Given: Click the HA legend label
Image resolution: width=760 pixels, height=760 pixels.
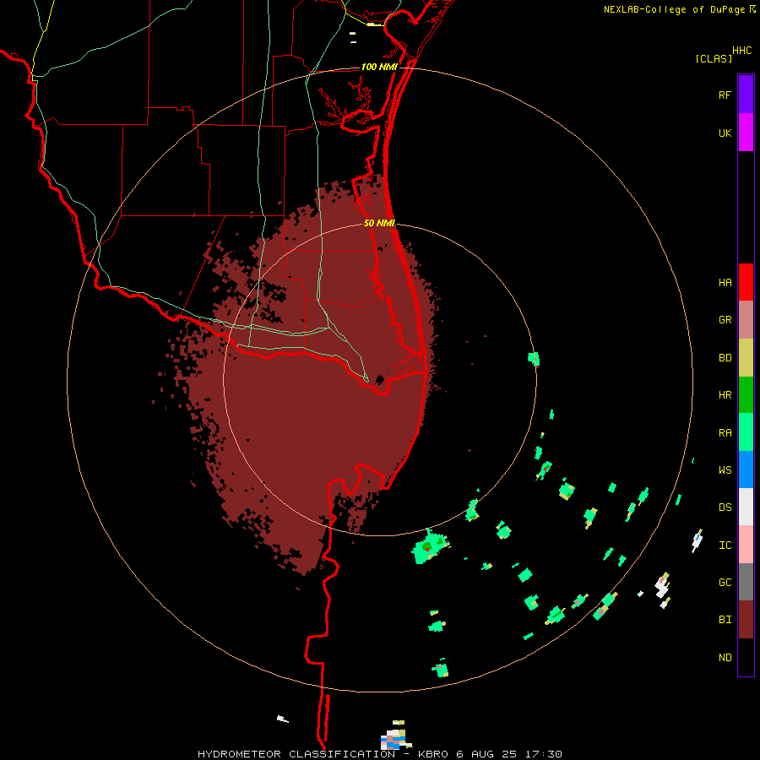Looking at the screenshot, I should 725,283.
